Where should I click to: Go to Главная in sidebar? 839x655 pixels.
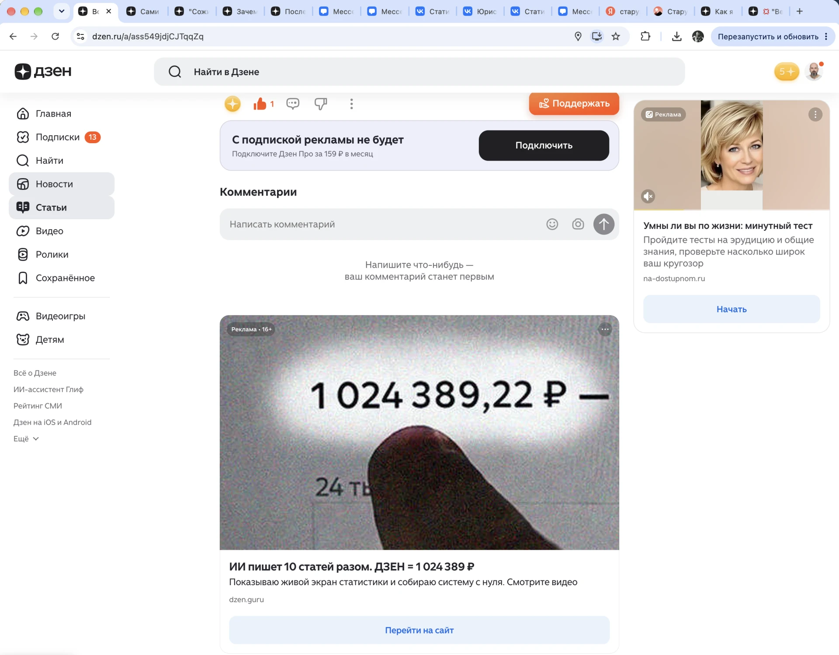point(62,114)
